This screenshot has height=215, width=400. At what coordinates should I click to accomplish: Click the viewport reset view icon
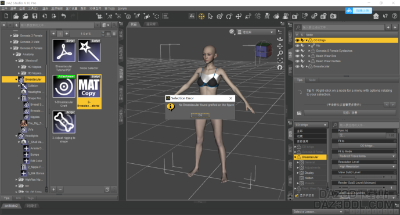tap(280, 67)
